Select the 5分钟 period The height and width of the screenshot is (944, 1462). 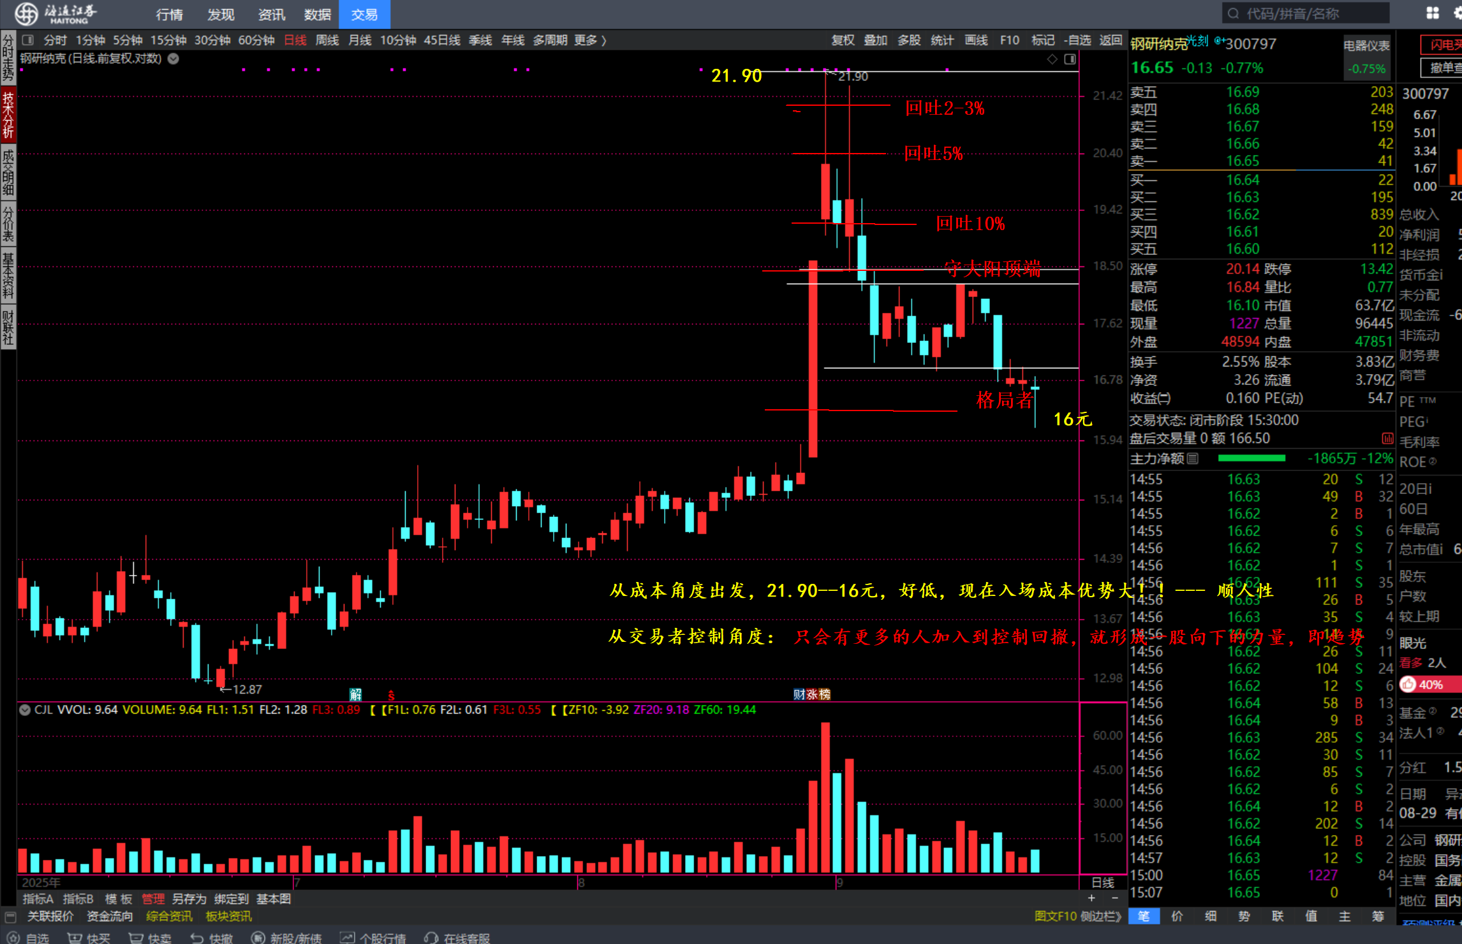pyautogui.click(x=128, y=40)
